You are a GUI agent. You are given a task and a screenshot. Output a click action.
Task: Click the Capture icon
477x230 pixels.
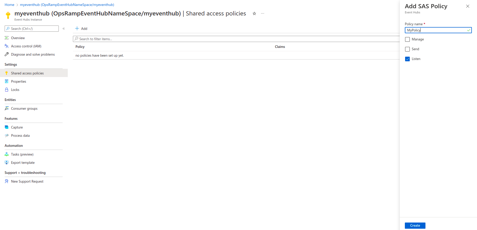(x=7, y=127)
